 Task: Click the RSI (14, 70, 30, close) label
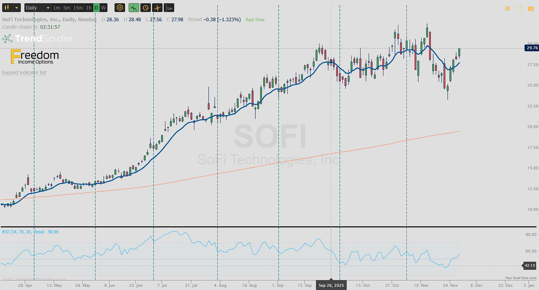(23, 232)
